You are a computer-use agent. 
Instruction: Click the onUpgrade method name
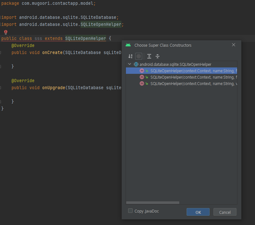(x=54, y=88)
